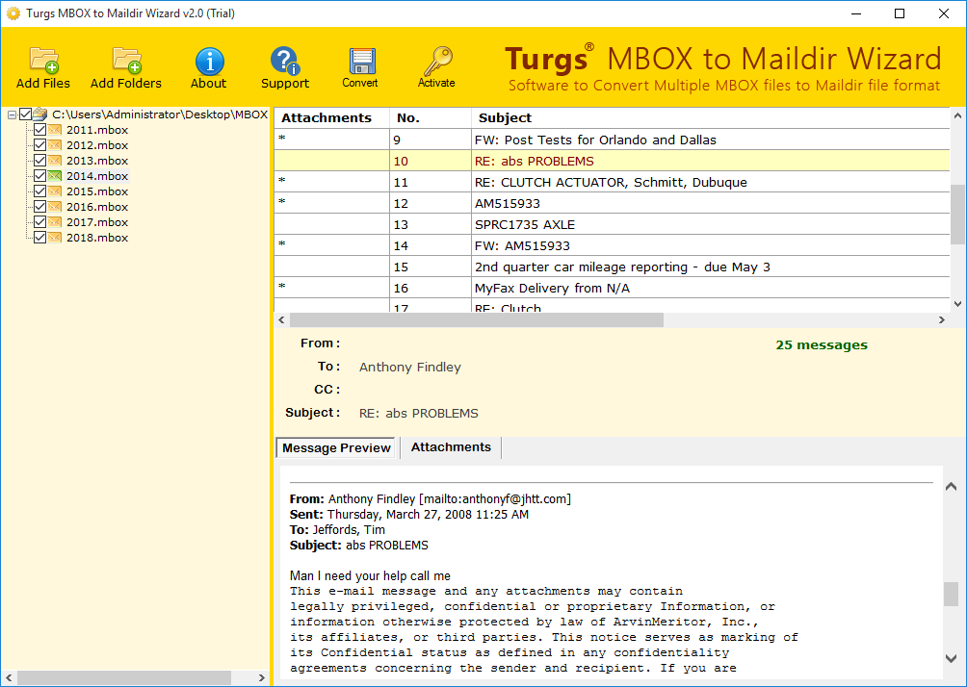967x687 pixels.
Task: Click the envelope icon next to 2011.mbox
Action: tap(55, 129)
